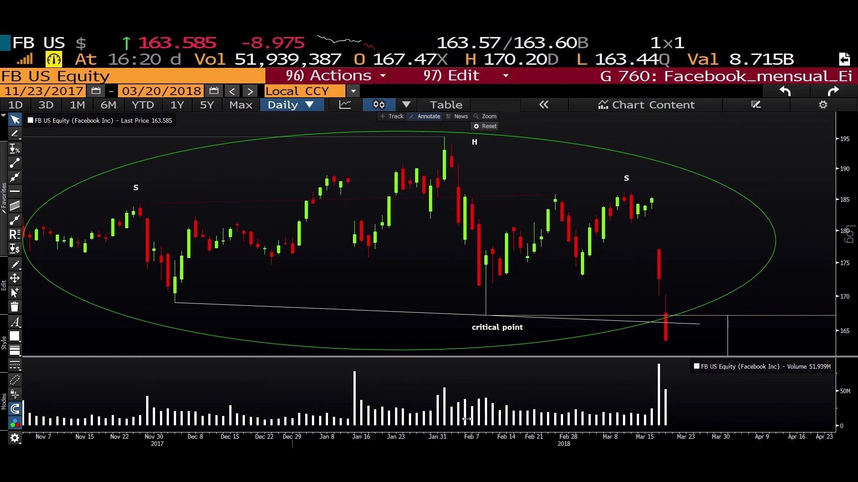Viewport: 858px width, 482px height.
Task: Select the arrow pointer tool
Action: click(15, 120)
